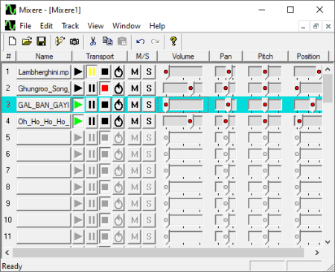Click the Paste toolbar icon
Image resolution: width=335 pixels, height=272 pixels.
pyautogui.click(x=122, y=41)
